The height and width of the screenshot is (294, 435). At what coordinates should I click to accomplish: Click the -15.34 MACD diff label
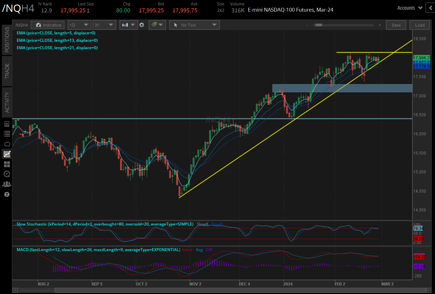click(419, 267)
